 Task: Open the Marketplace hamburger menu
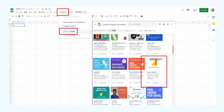coord(95,24)
